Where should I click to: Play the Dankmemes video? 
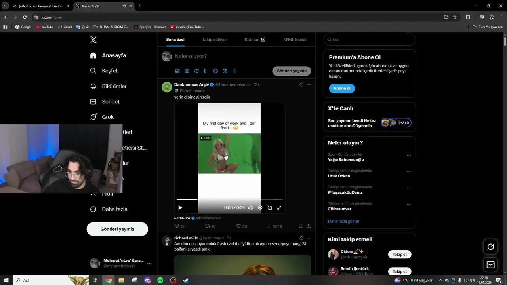tap(180, 208)
